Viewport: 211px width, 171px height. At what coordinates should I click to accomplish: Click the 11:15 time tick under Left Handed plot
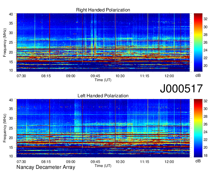[145, 162]
